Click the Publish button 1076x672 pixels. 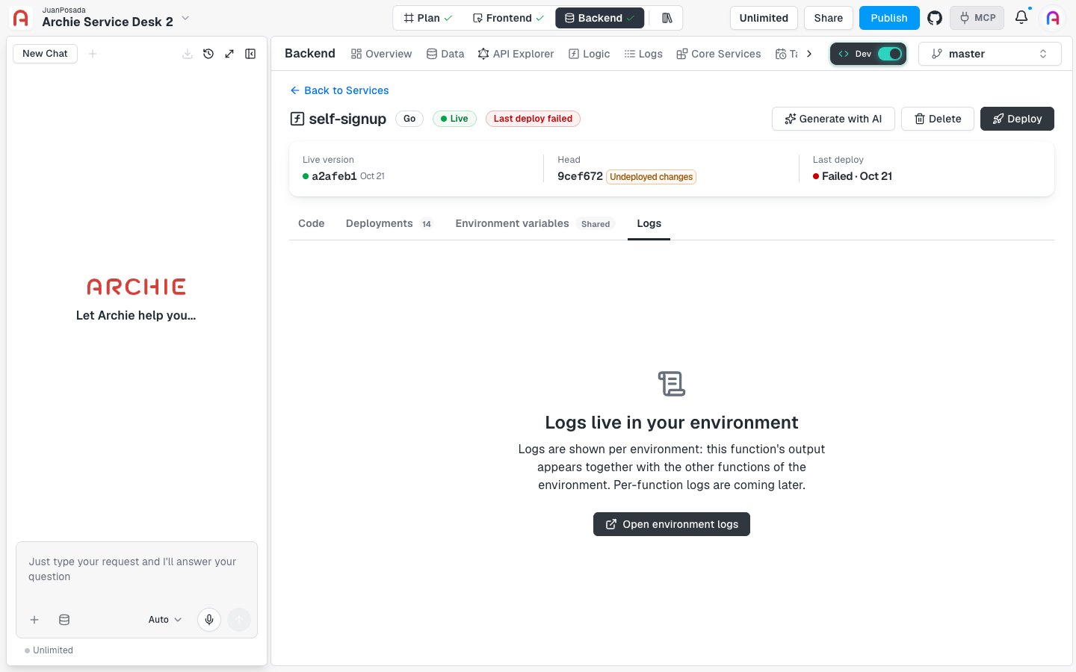889,18
